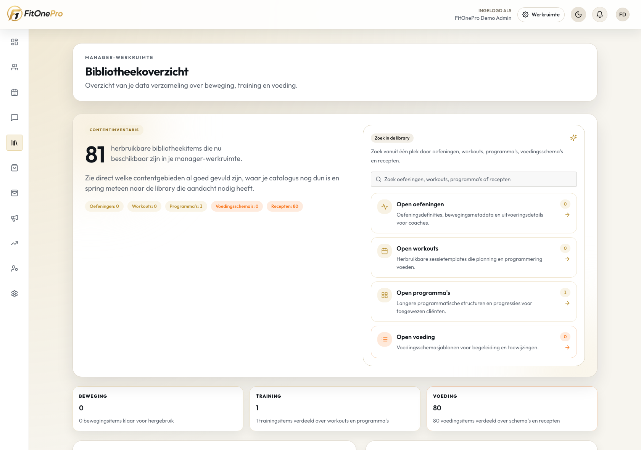Click the magnifier icon in search field
Image resolution: width=641 pixels, height=450 pixels.
click(378, 179)
